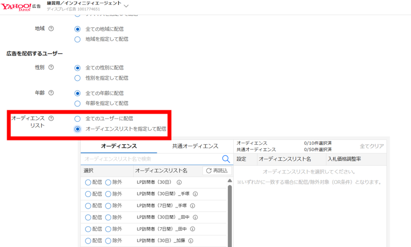Screen dimensions: 411x247
Task: Expand the account selector dropdown chevron
Action: 126,7
